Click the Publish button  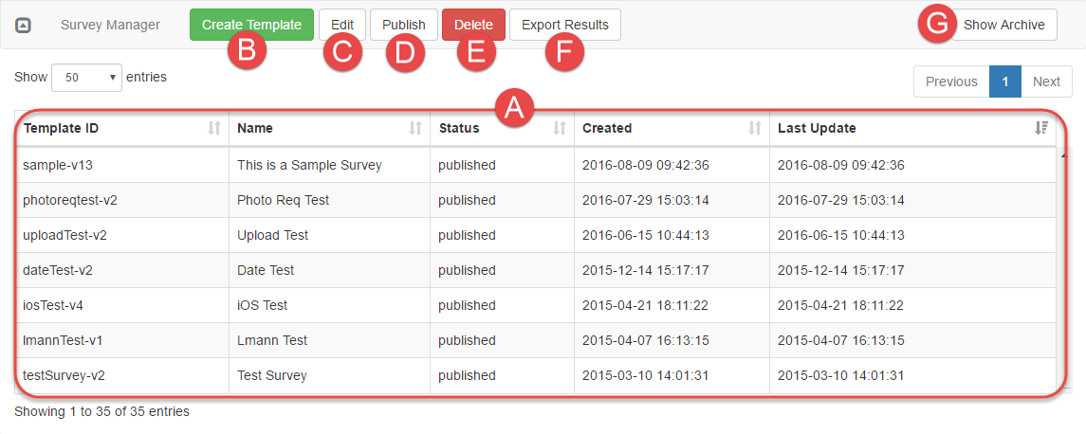pyautogui.click(x=404, y=25)
